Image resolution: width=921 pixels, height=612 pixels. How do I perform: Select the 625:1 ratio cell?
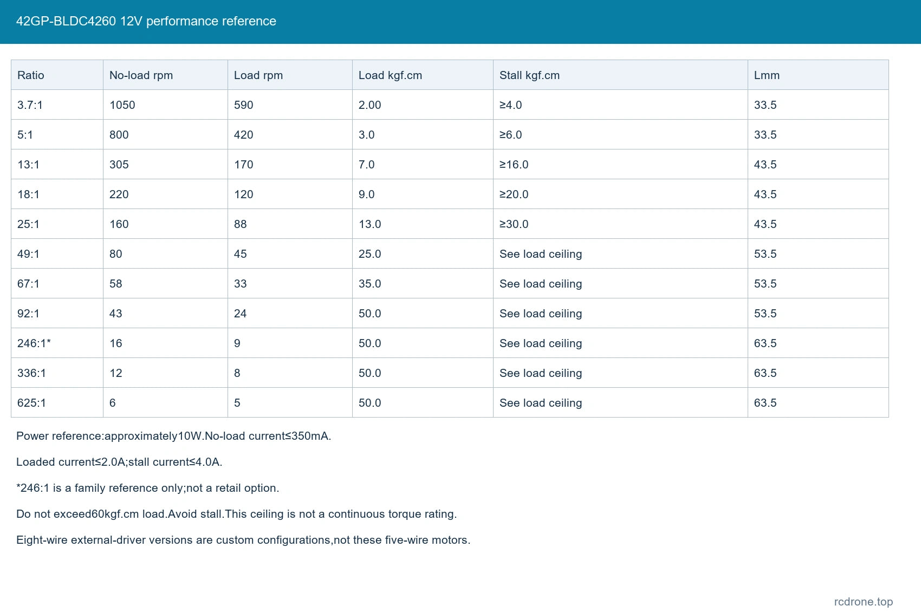click(57, 402)
